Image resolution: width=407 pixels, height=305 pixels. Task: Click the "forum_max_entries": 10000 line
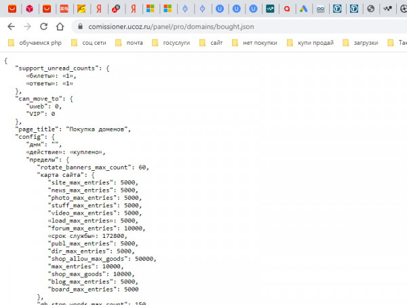(96, 228)
